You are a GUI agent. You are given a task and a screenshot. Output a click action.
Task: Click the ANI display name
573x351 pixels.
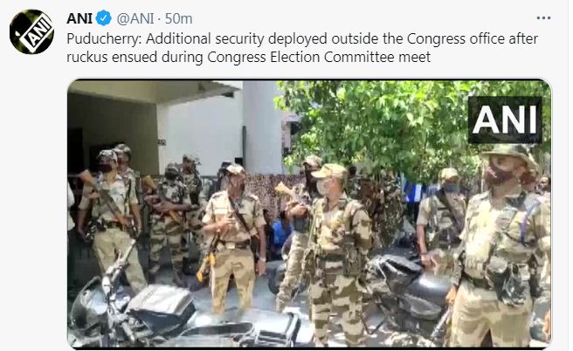[x=79, y=18]
